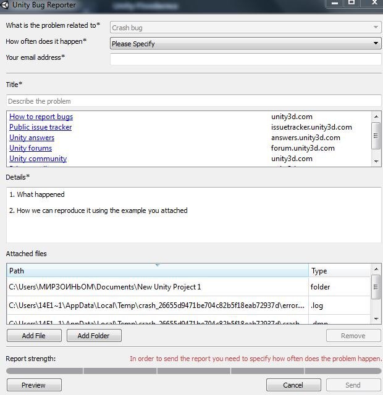Click scroll down arrow in attached files list

376,319
